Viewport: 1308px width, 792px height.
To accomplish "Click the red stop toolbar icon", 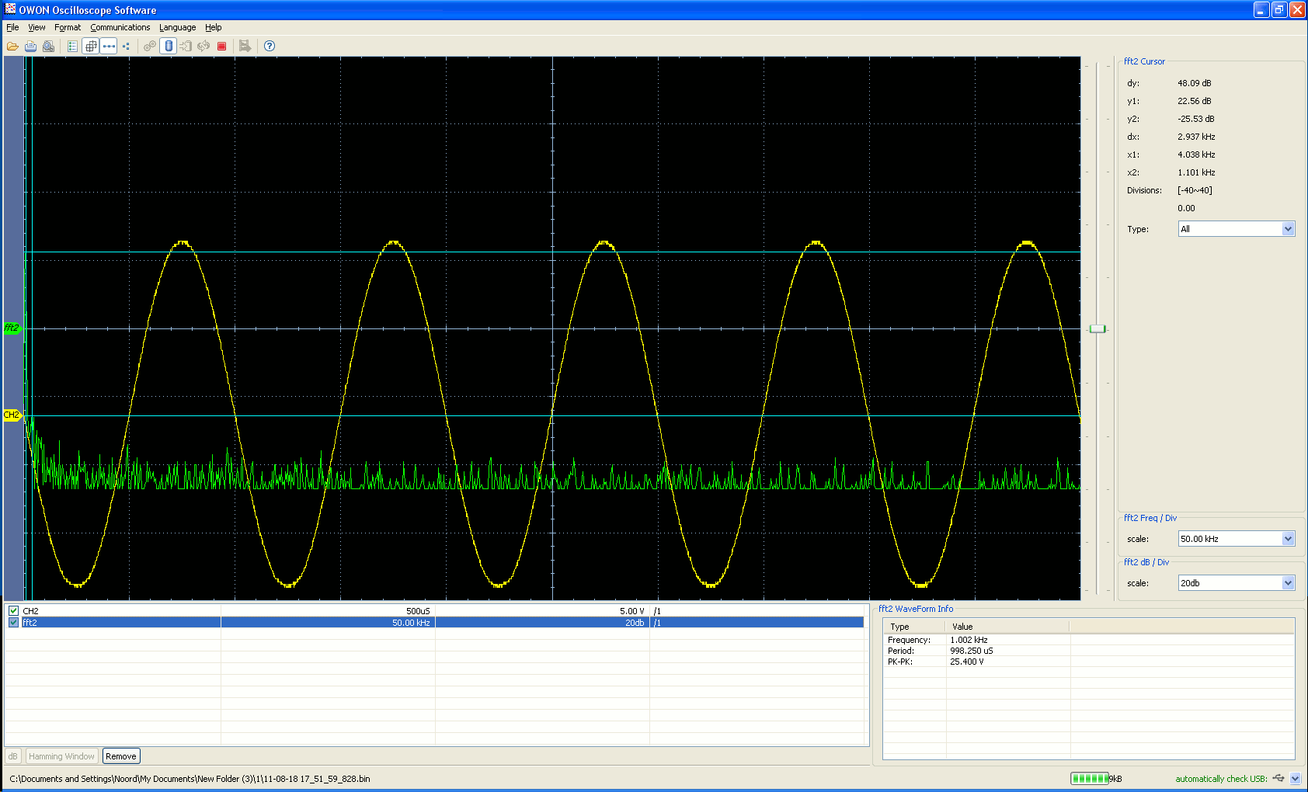I will (221, 47).
